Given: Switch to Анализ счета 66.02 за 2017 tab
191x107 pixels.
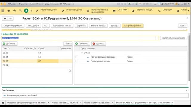Looking at the screenshot, I should click(x=65, y=103).
